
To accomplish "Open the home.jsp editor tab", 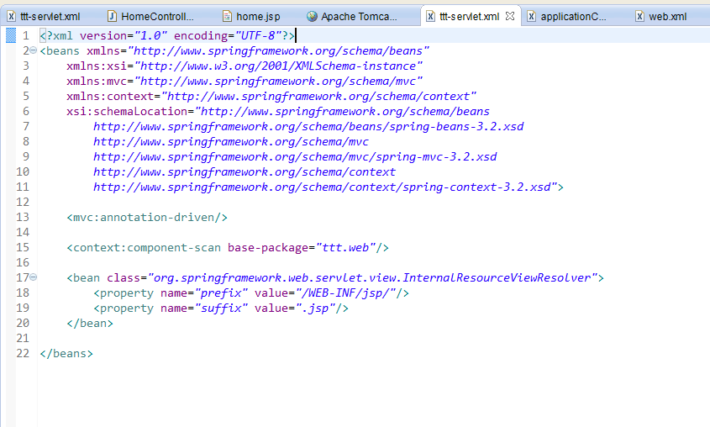I will point(252,17).
